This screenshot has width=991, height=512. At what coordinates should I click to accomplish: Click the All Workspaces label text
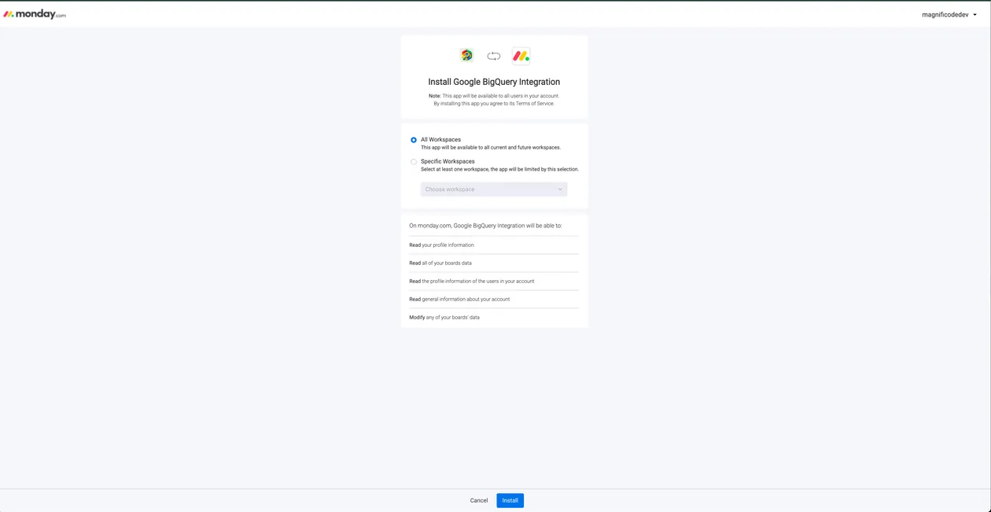(440, 140)
